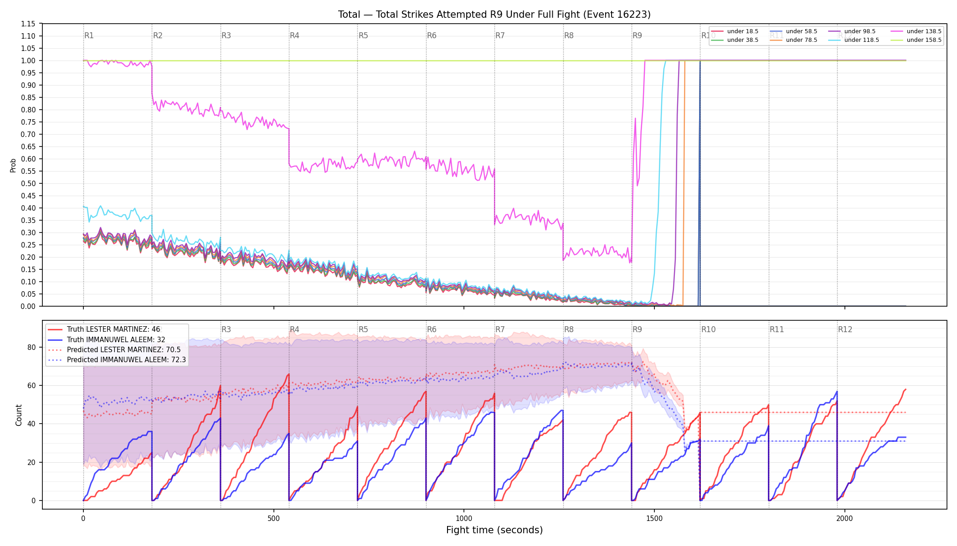
Task: Click the R5 round label in the probability chart
Action: [363, 35]
